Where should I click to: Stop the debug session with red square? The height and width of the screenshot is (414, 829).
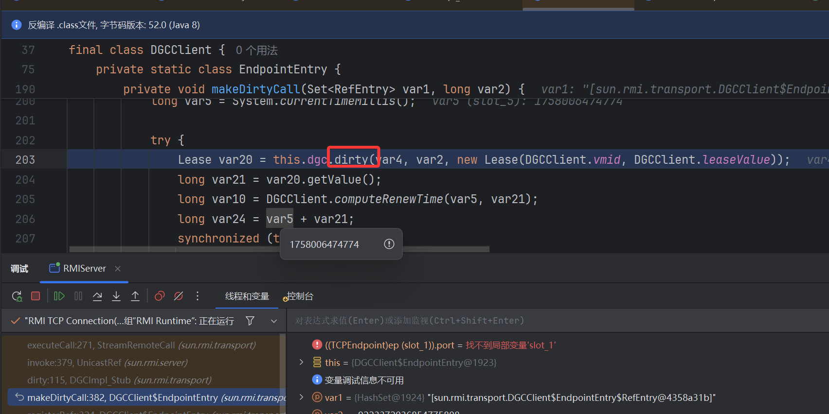[36, 296]
